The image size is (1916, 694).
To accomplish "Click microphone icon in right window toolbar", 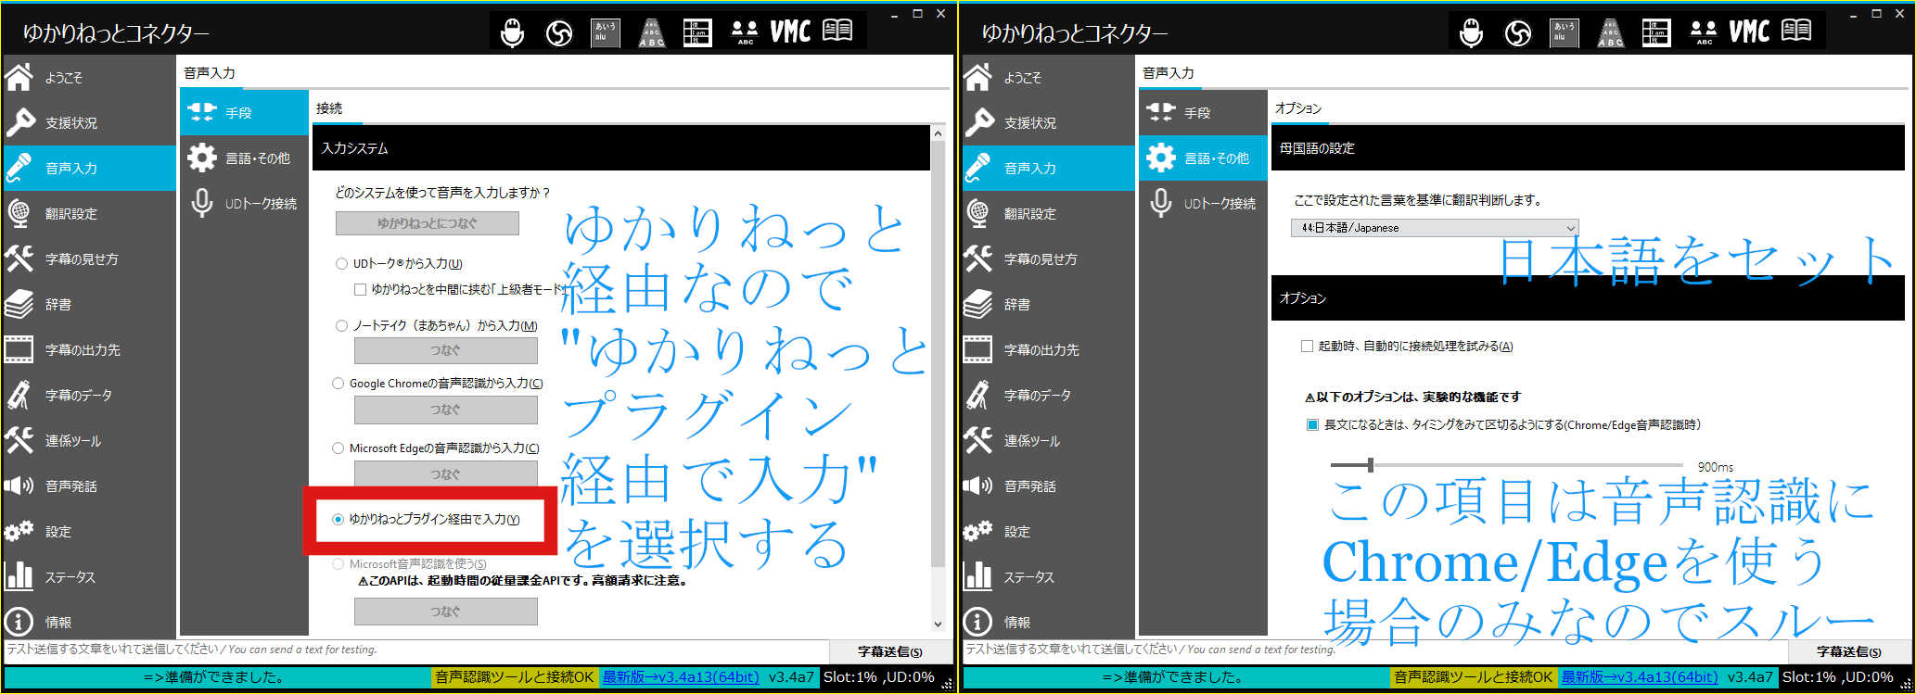I will tap(1471, 33).
